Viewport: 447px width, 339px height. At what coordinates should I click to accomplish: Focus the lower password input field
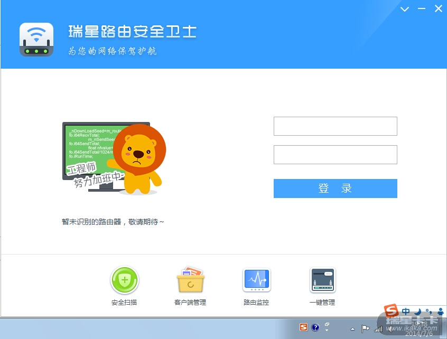click(335, 155)
